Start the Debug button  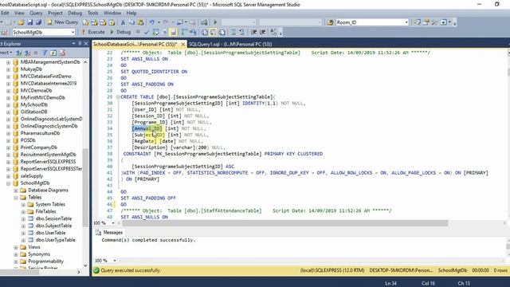point(120,32)
